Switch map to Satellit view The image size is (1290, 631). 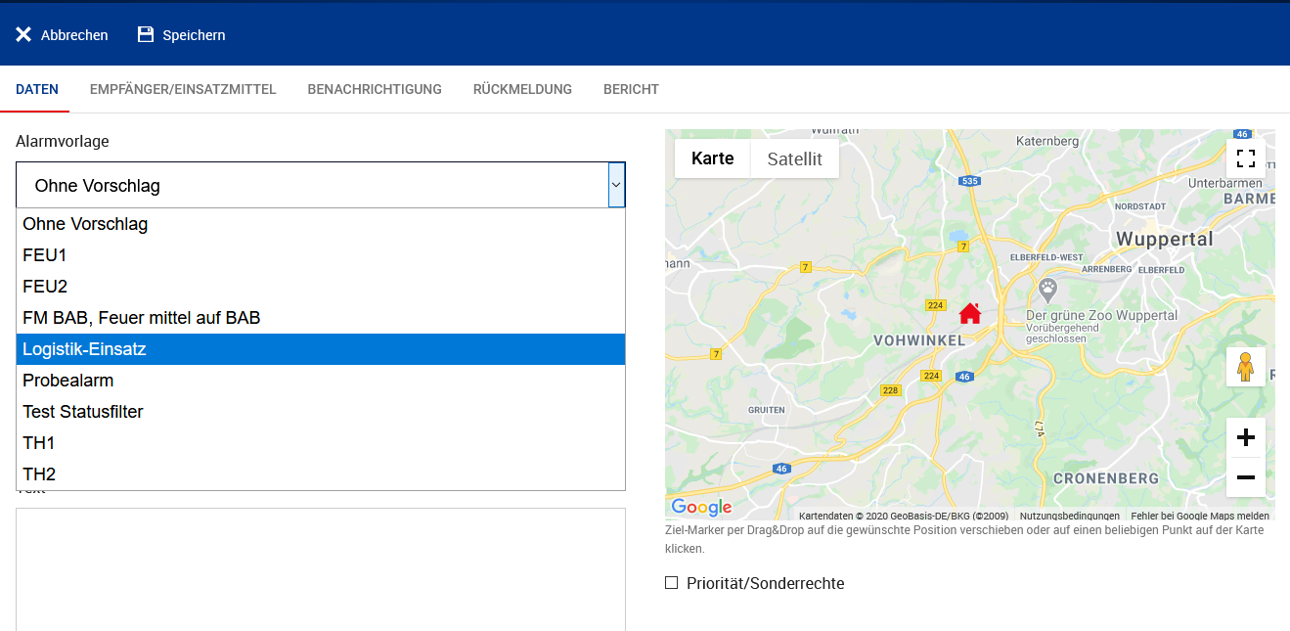(794, 158)
